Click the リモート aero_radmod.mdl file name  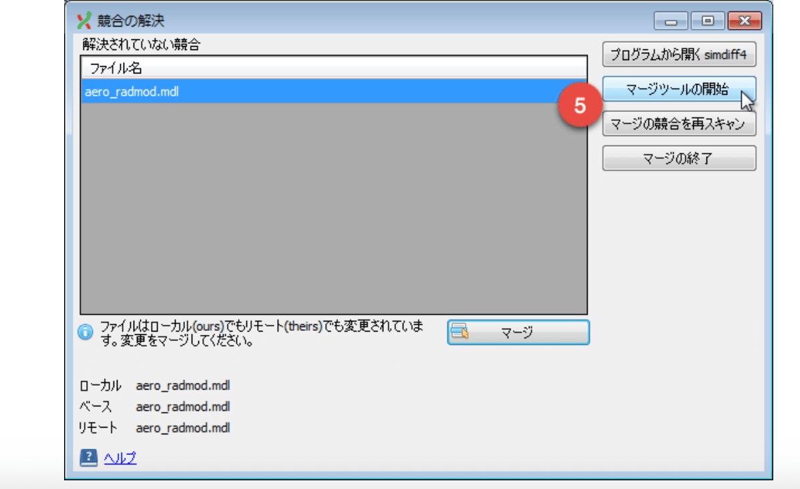tap(183, 428)
